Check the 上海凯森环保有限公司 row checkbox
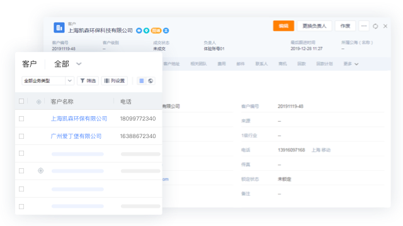The height and width of the screenshot is (226, 403). [x=21, y=119]
